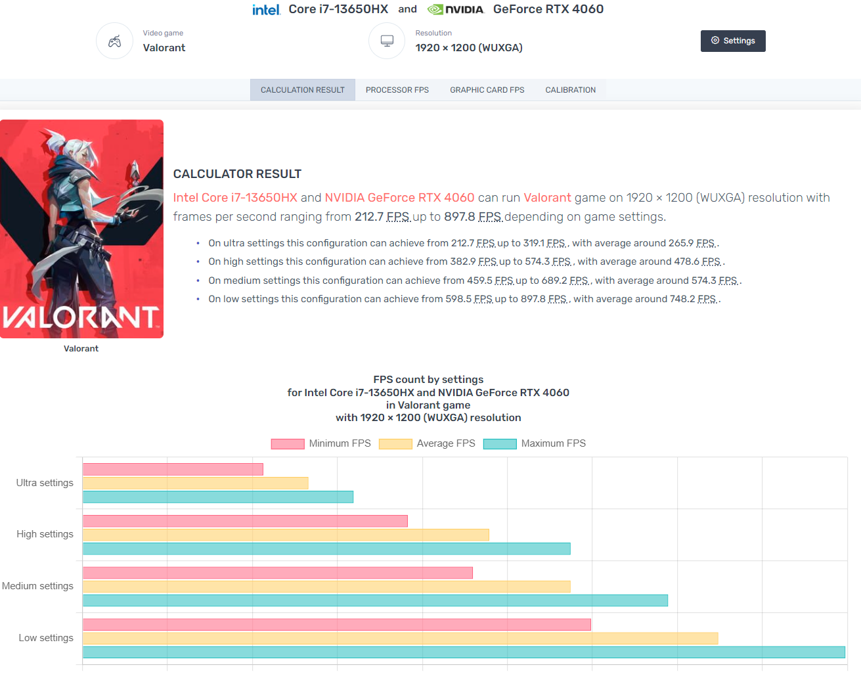Click the High settings axis label
This screenshot has height=674, width=861.
click(x=45, y=534)
